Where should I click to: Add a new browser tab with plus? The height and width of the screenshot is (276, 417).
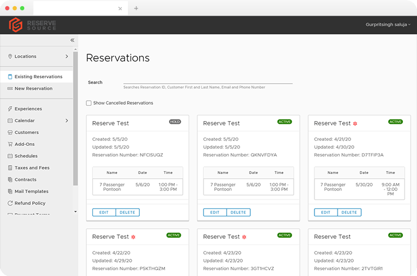coord(136,8)
